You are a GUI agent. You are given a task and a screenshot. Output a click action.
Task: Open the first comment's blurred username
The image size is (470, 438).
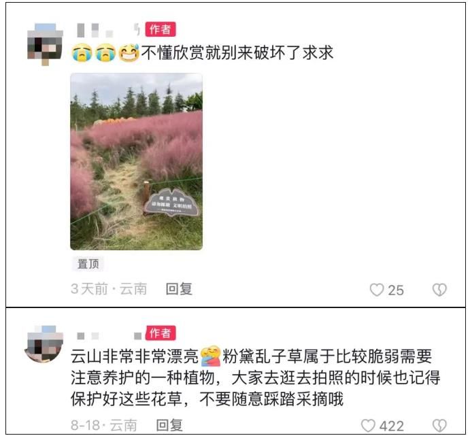click(x=109, y=31)
